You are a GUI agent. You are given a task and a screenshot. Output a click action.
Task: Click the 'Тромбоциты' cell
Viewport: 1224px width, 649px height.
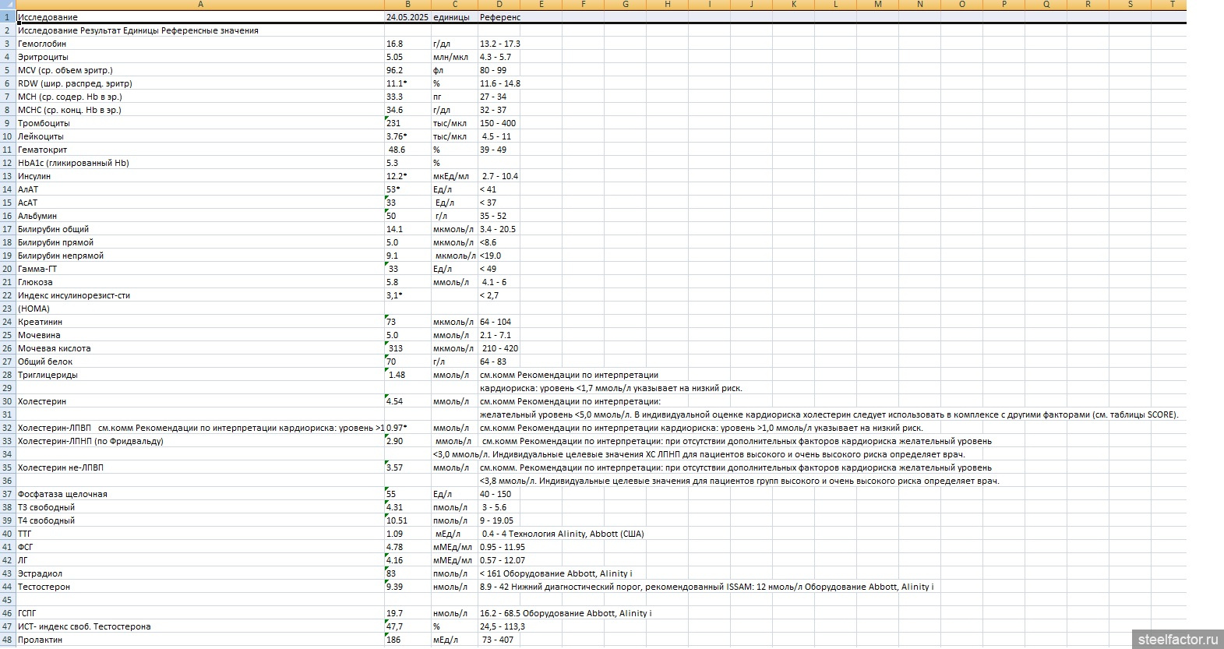coord(200,123)
